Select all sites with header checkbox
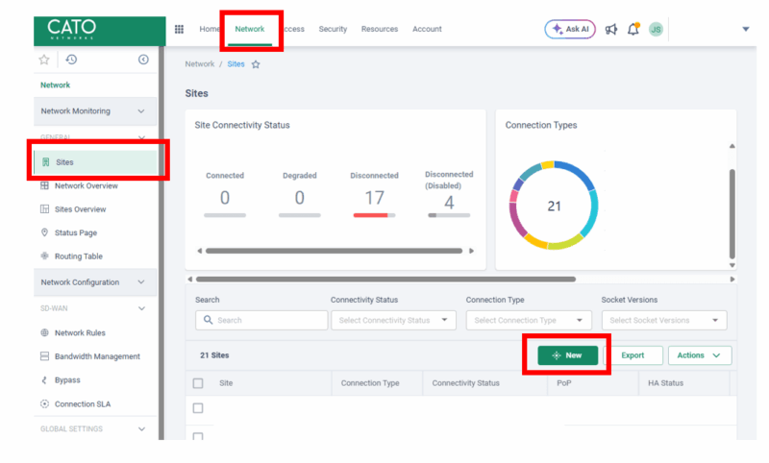 [x=198, y=383]
